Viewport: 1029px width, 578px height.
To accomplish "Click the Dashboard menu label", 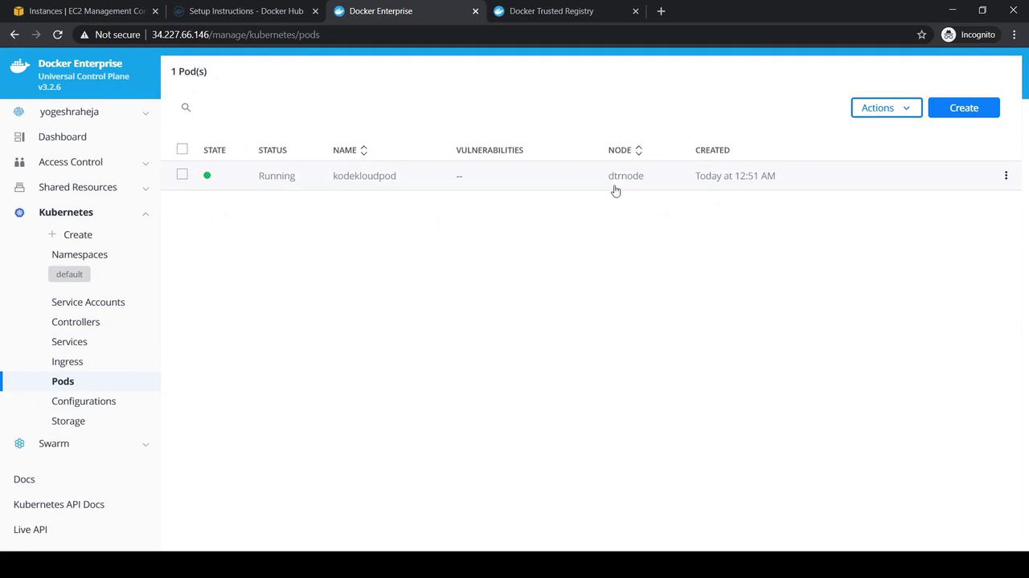I will (x=63, y=137).
